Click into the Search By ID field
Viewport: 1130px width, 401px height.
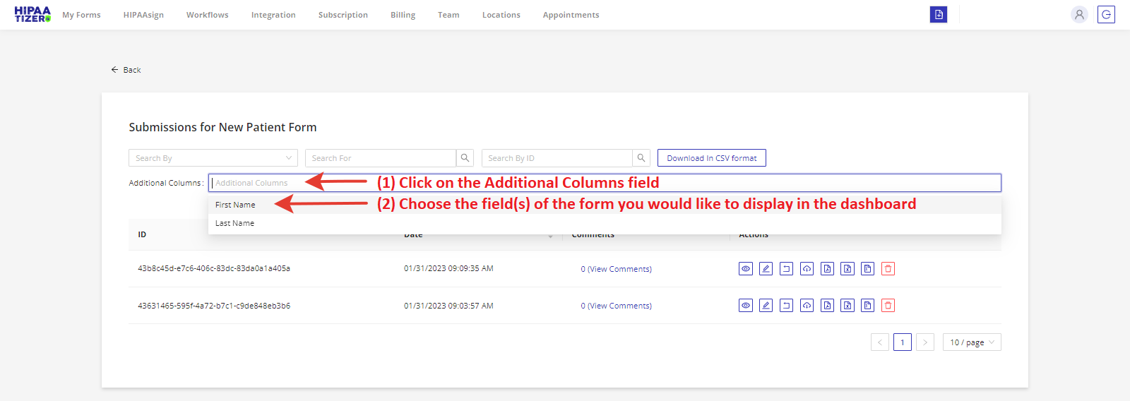coord(557,158)
